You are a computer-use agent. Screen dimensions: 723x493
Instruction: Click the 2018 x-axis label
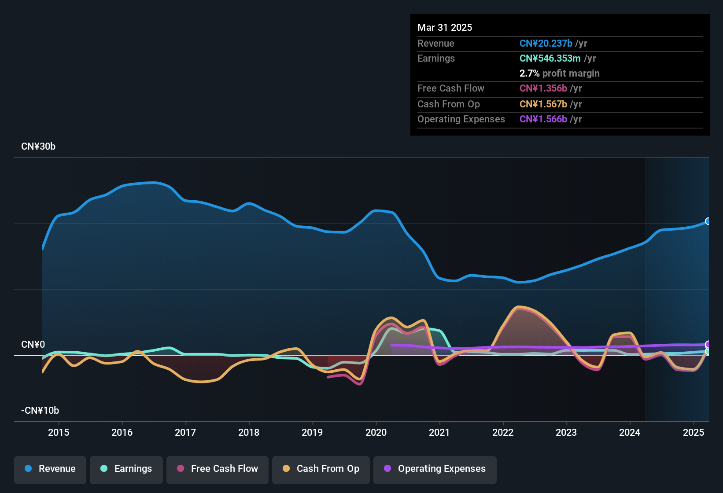[249, 432]
